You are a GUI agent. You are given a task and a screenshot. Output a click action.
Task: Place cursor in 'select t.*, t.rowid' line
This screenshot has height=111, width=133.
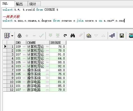click(30, 10)
